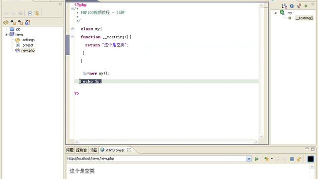318x179 pixels.
Task: Switch to the 问题 tab
Action: tap(70, 150)
